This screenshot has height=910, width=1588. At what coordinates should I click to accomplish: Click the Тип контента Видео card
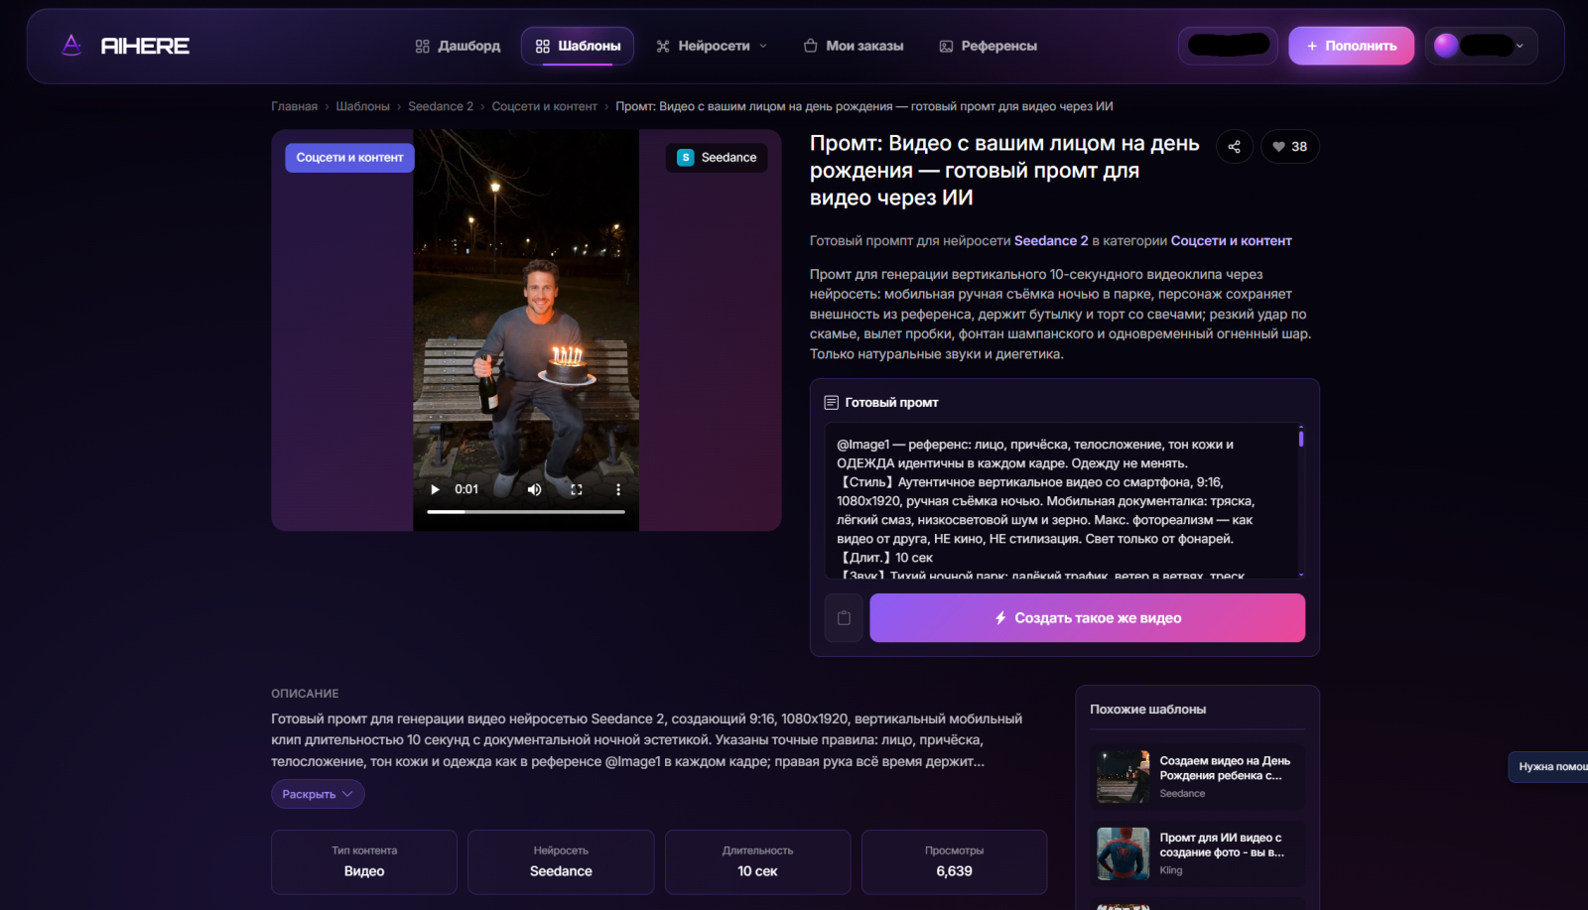(x=364, y=862)
